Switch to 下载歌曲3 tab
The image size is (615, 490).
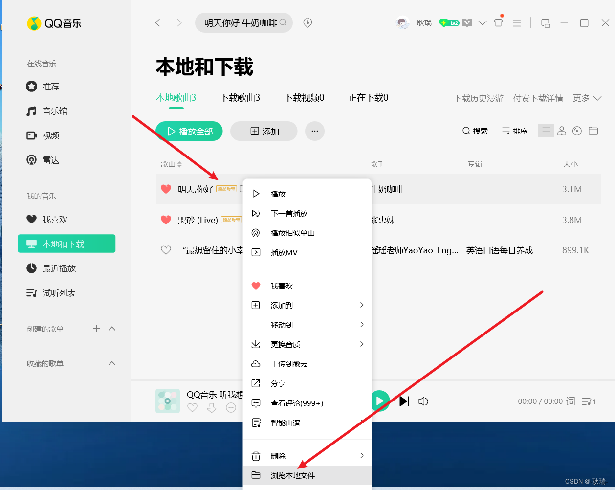[x=240, y=98]
